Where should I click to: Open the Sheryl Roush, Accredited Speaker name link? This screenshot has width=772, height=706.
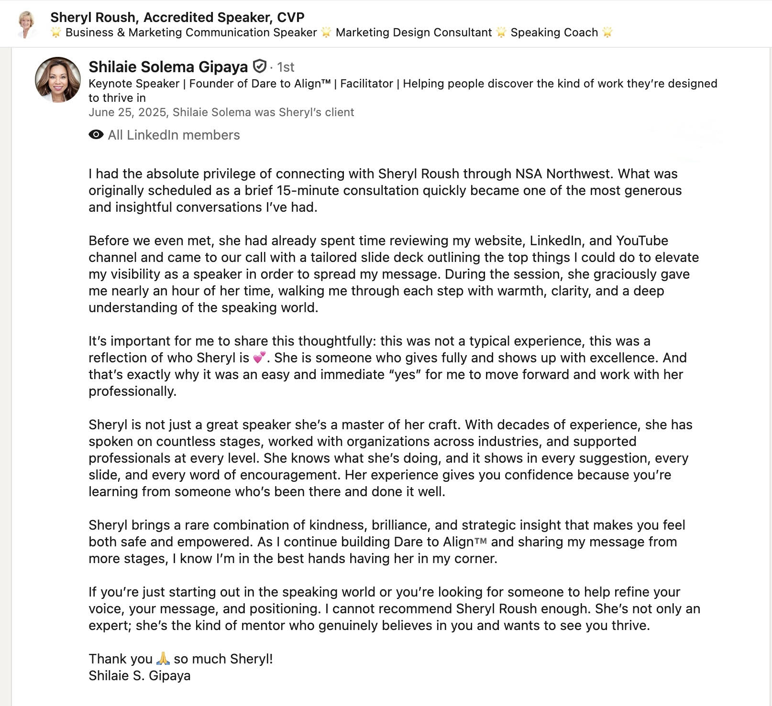(177, 17)
